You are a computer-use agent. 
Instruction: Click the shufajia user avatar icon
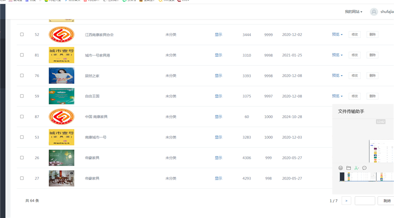click(374, 12)
